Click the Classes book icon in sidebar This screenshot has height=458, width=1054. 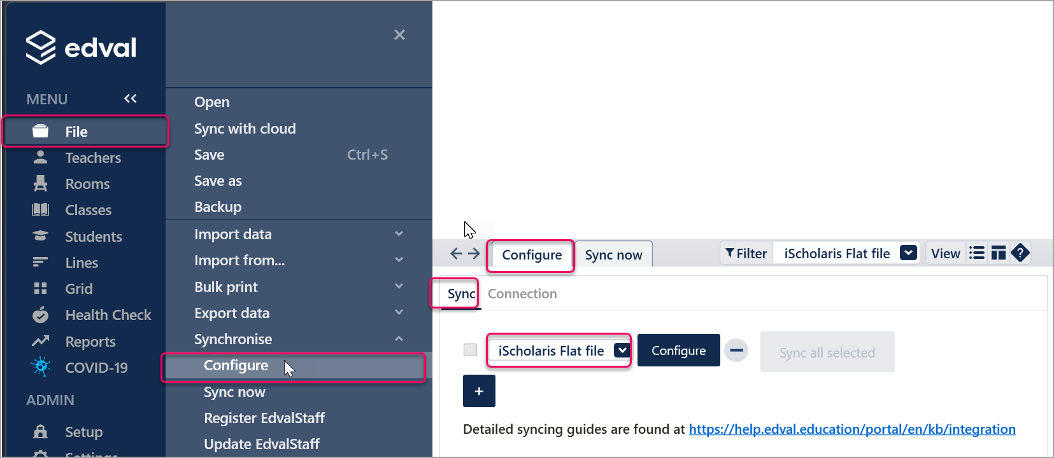point(40,209)
